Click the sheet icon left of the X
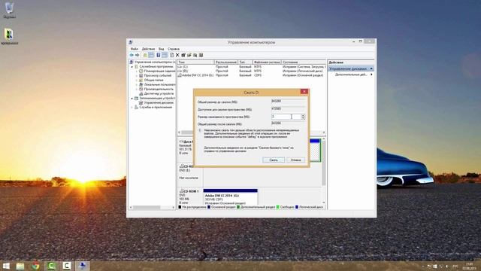 171,55
